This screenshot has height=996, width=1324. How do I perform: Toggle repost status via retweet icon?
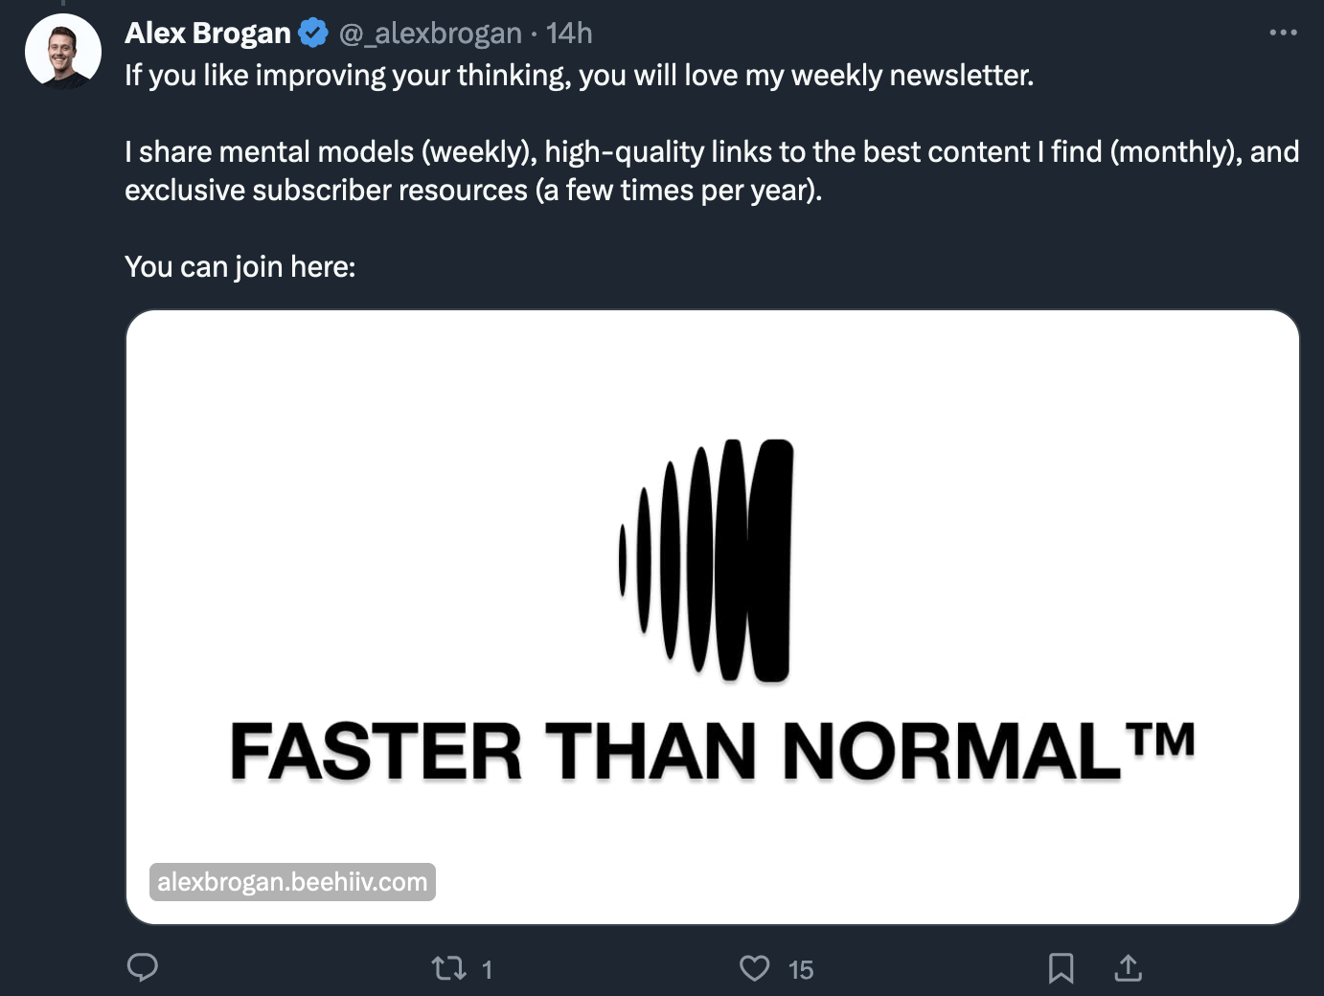pos(447,968)
